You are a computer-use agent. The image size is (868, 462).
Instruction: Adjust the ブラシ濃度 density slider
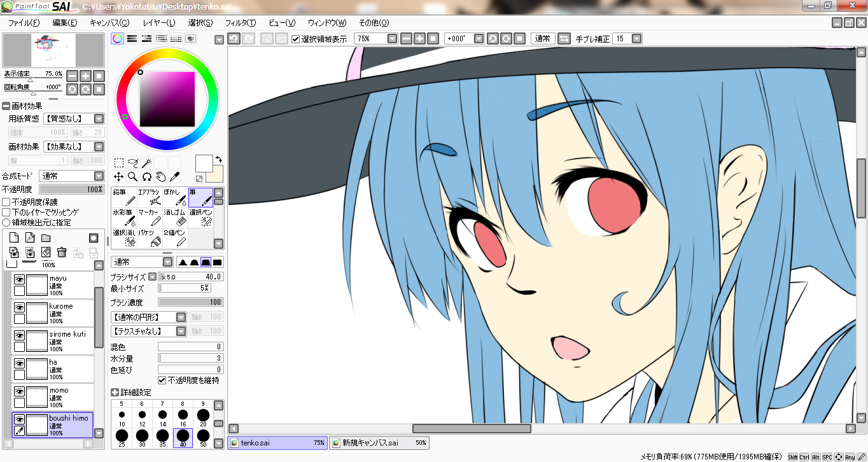click(x=190, y=303)
